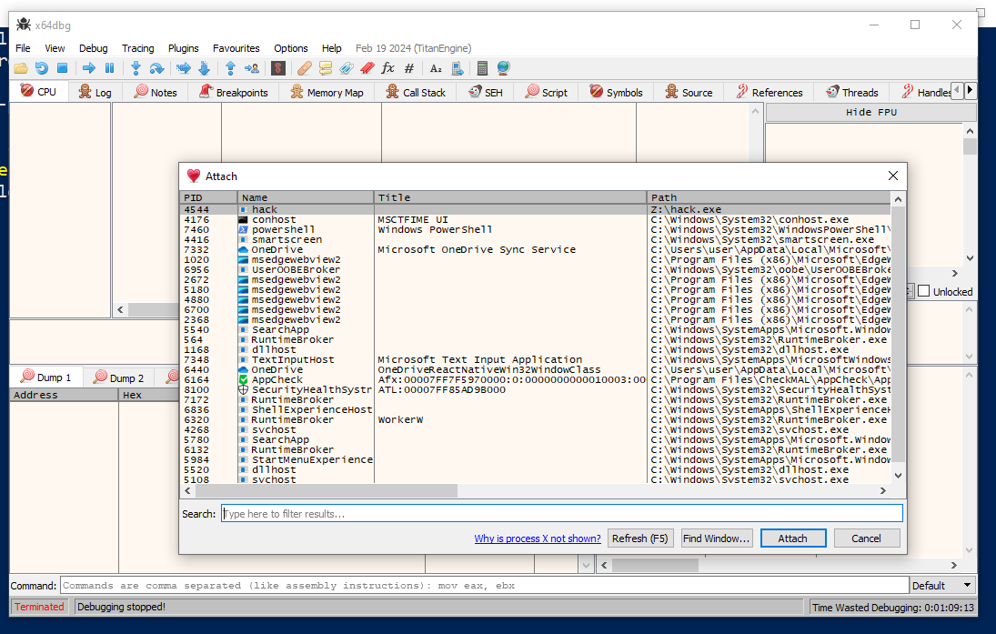Open 'Why is process X not shown?' link
Viewport: 996px width, 634px height.
[538, 538]
